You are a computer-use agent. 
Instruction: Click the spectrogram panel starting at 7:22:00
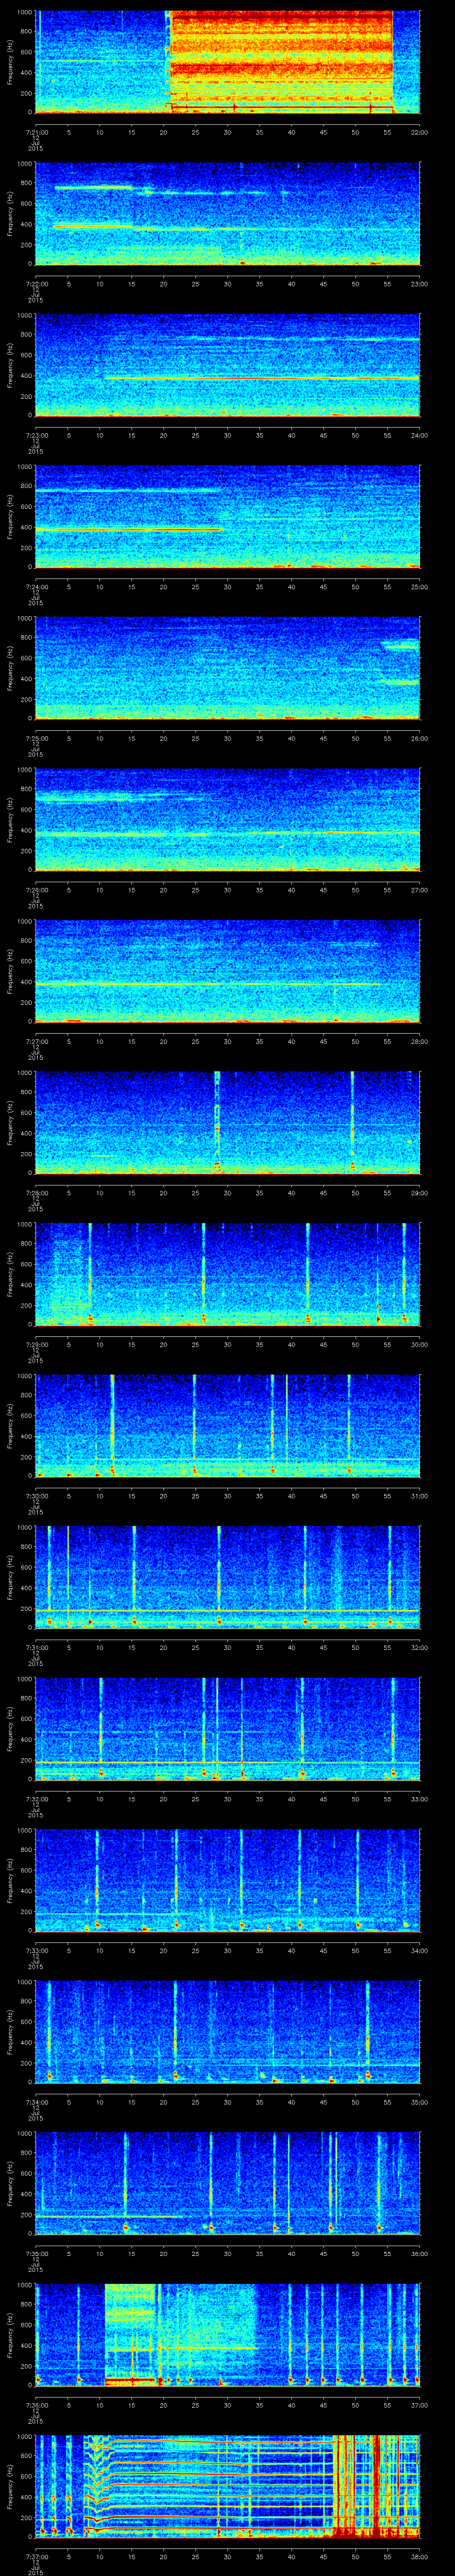pyautogui.click(x=227, y=214)
